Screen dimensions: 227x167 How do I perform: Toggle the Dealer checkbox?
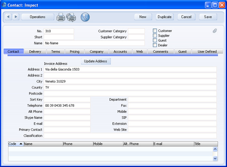(x=155, y=45)
